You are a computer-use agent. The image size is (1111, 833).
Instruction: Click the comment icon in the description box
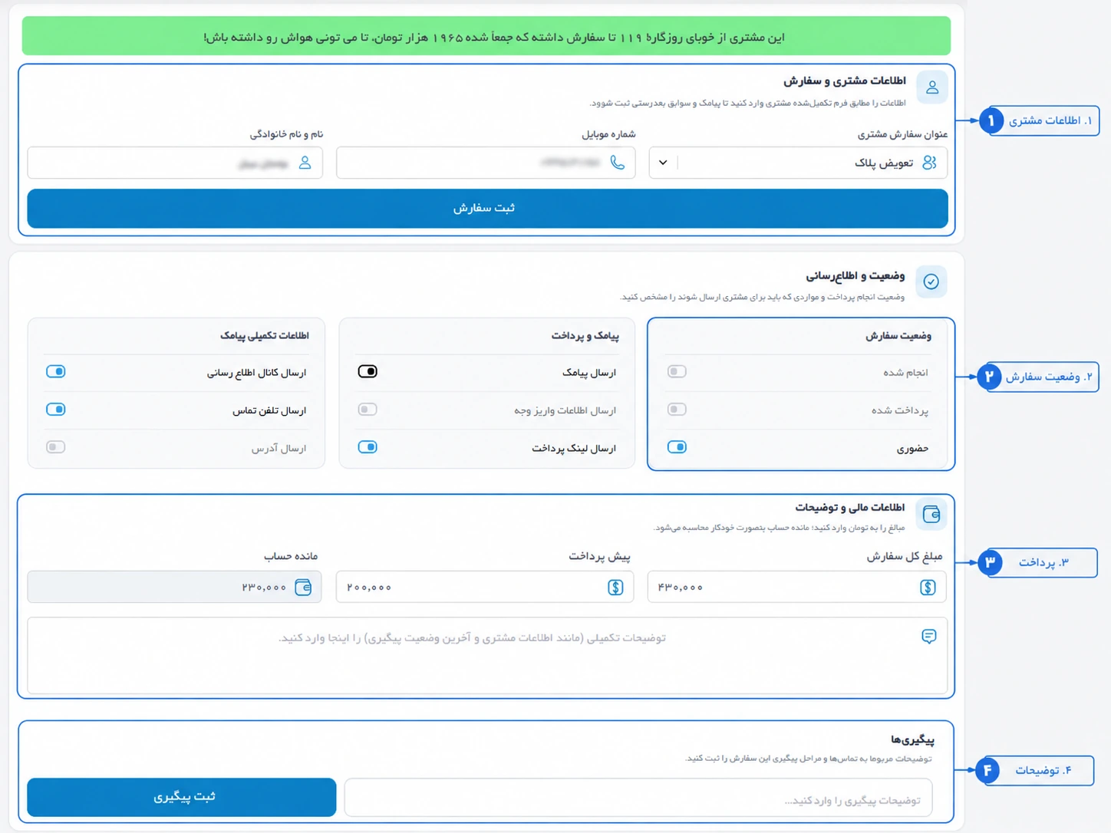(928, 637)
